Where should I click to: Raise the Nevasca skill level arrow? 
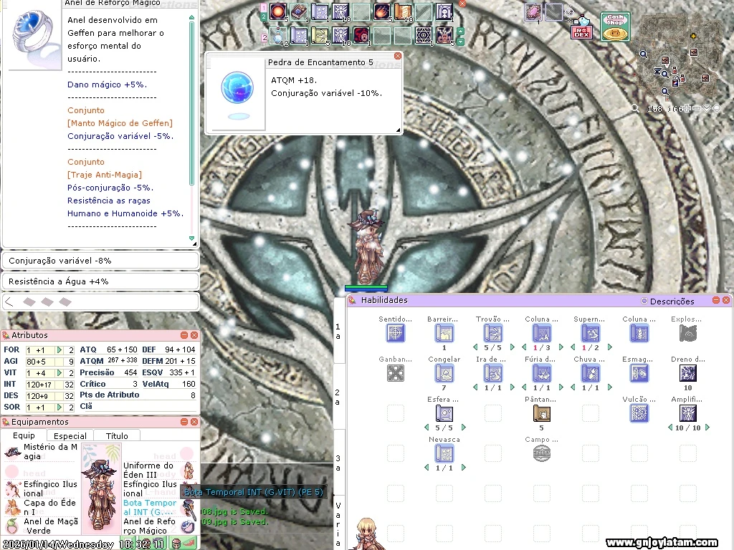pos(464,468)
